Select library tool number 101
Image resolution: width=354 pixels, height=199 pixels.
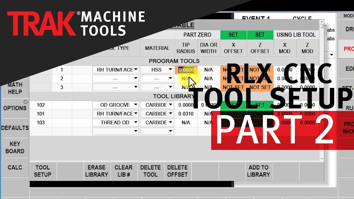[x=41, y=114]
